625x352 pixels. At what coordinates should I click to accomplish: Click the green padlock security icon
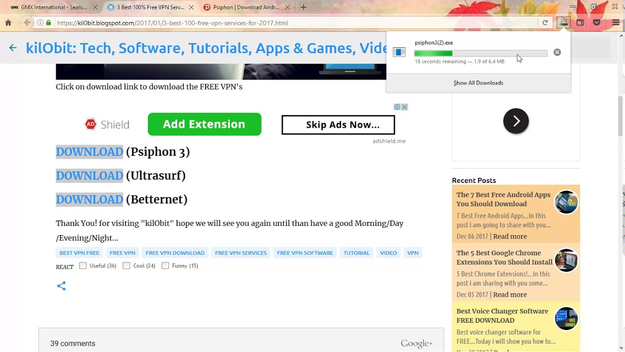pyautogui.click(x=48, y=22)
